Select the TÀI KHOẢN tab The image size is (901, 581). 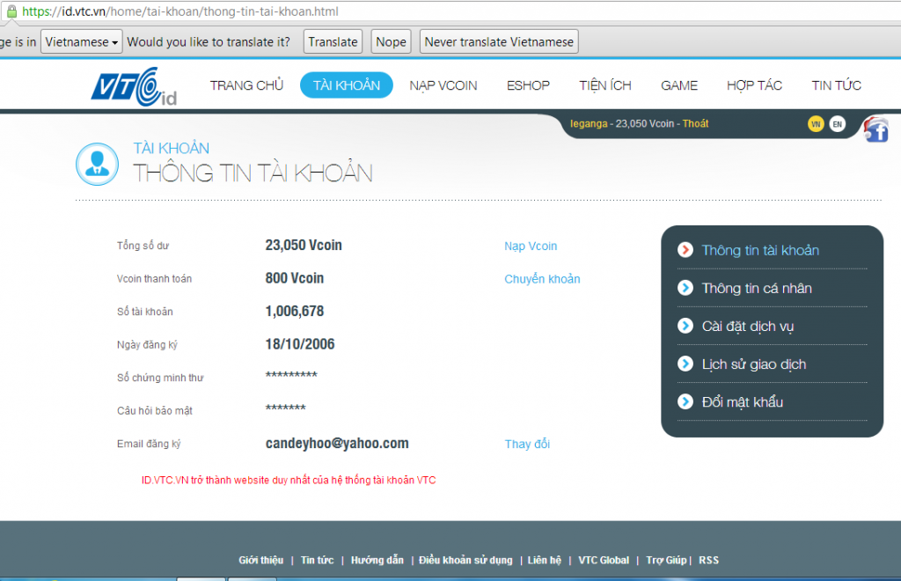[347, 85]
